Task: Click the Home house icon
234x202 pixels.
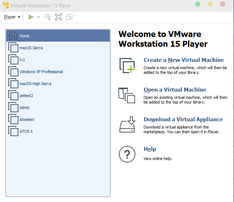Action: [13, 35]
